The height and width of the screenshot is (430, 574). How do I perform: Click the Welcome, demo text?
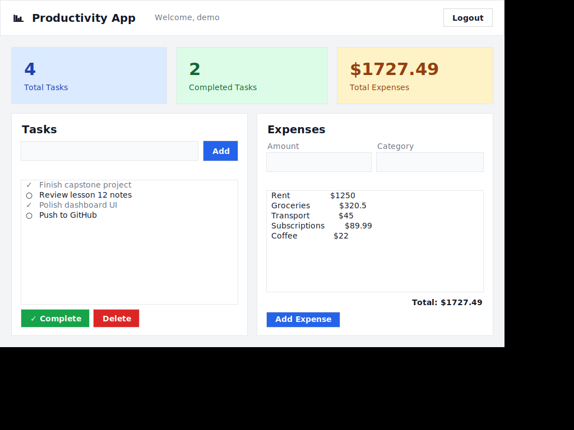(187, 17)
